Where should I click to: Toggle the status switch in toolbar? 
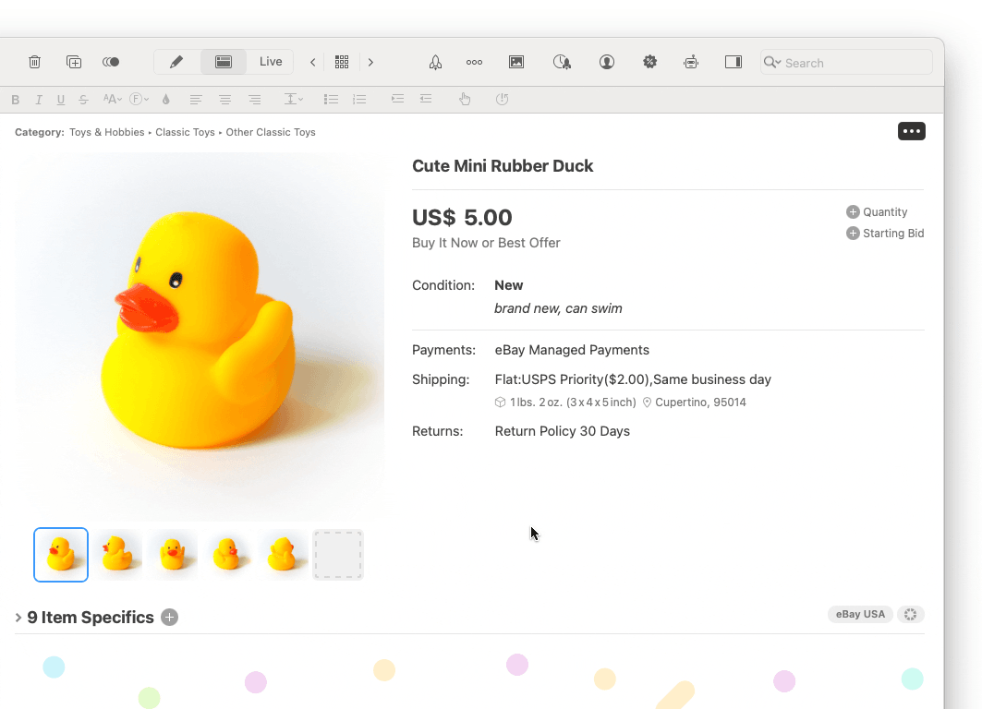click(111, 62)
